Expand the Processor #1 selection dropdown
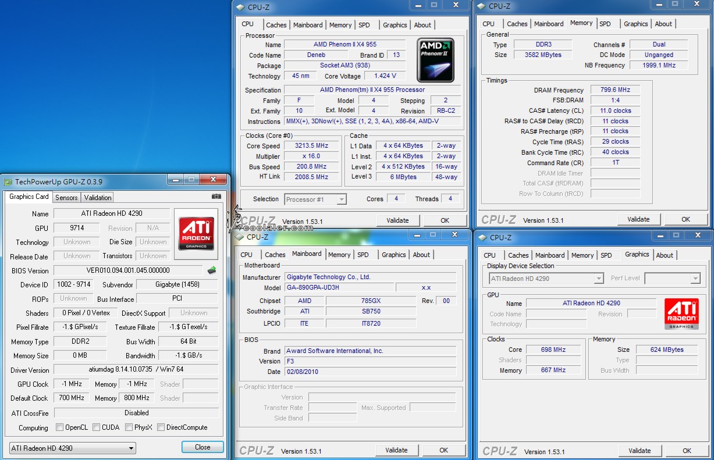Screen dimensions: 714x460 tap(315, 199)
